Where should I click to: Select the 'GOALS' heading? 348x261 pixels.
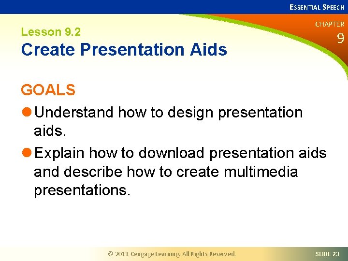click(48, 90)
